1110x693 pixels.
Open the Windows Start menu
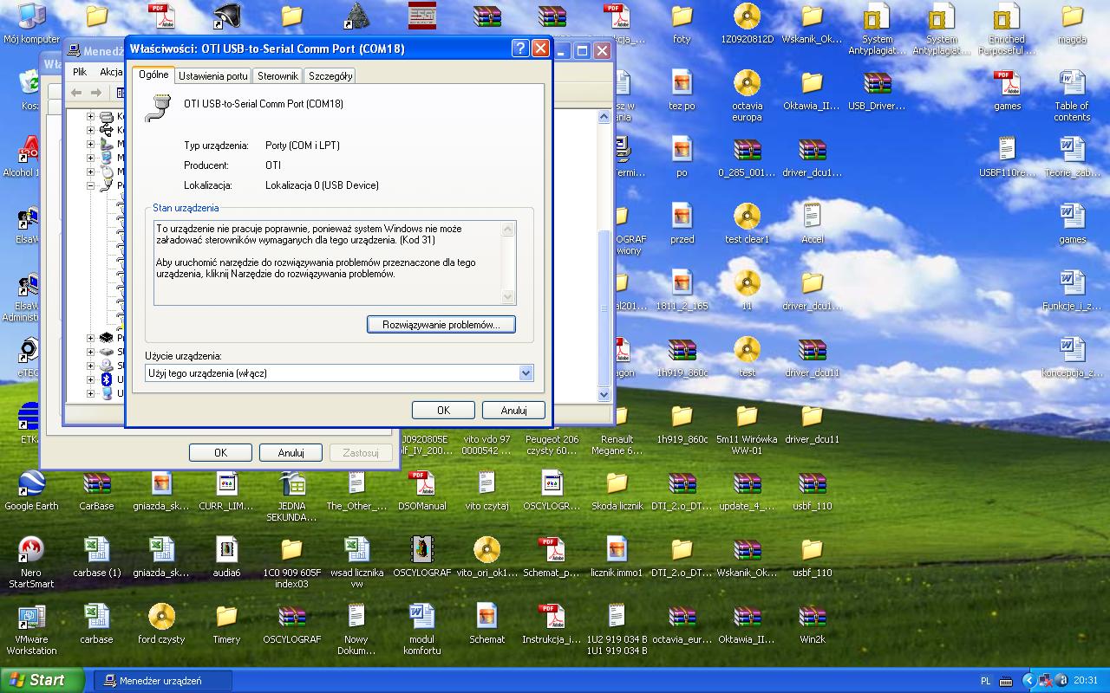coord(42,680)
